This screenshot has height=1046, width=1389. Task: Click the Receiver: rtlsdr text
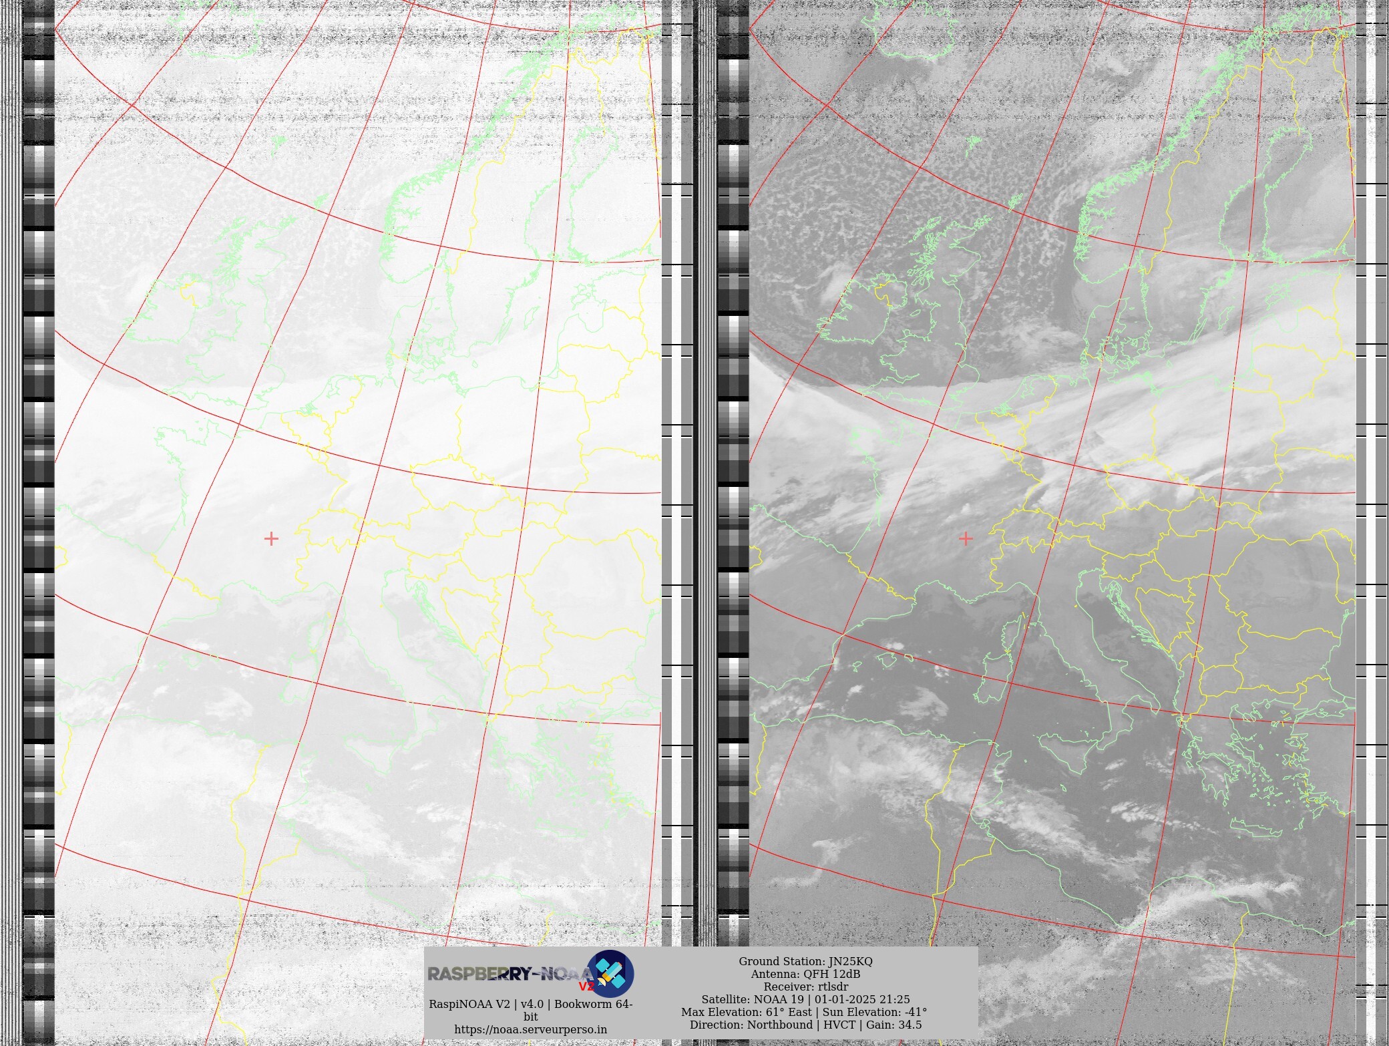tap(805, 987)
